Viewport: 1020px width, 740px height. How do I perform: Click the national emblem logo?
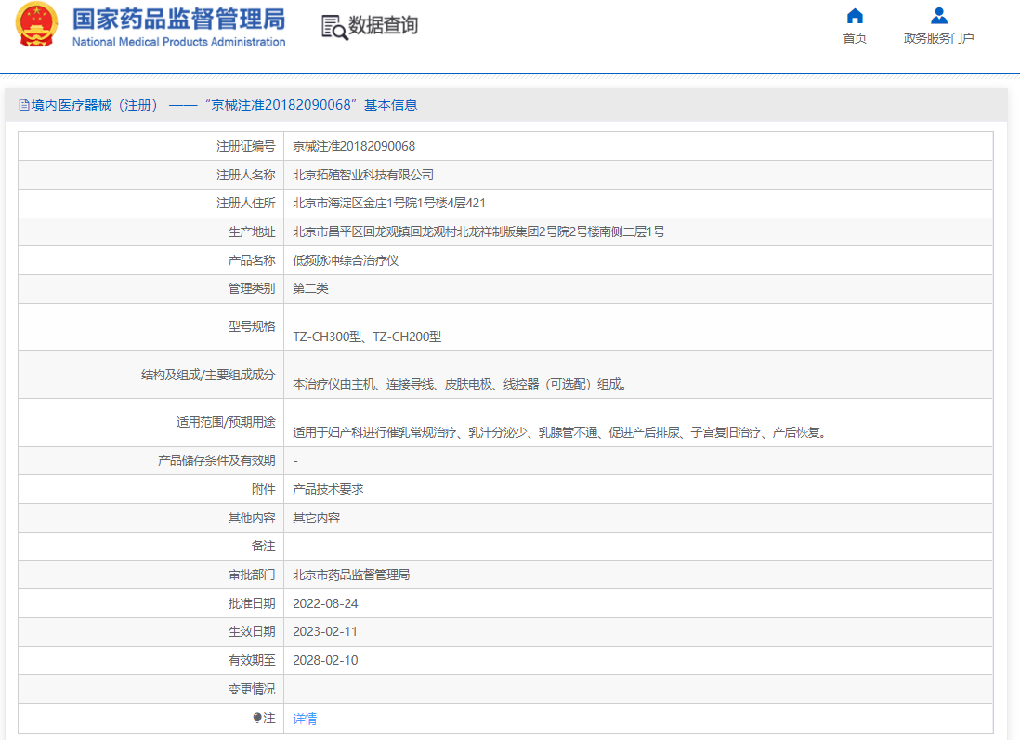tap(36, 25)
